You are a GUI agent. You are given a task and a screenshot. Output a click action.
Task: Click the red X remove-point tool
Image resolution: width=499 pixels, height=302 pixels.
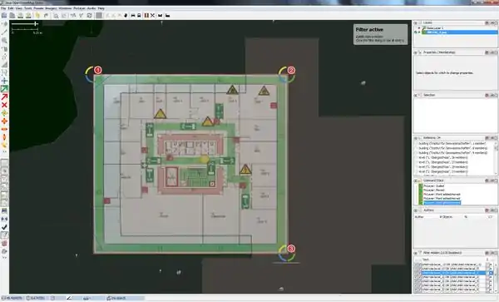4,105
